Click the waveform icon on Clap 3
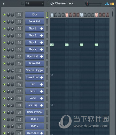Screen dimensions: 116x135 point(41,43)
